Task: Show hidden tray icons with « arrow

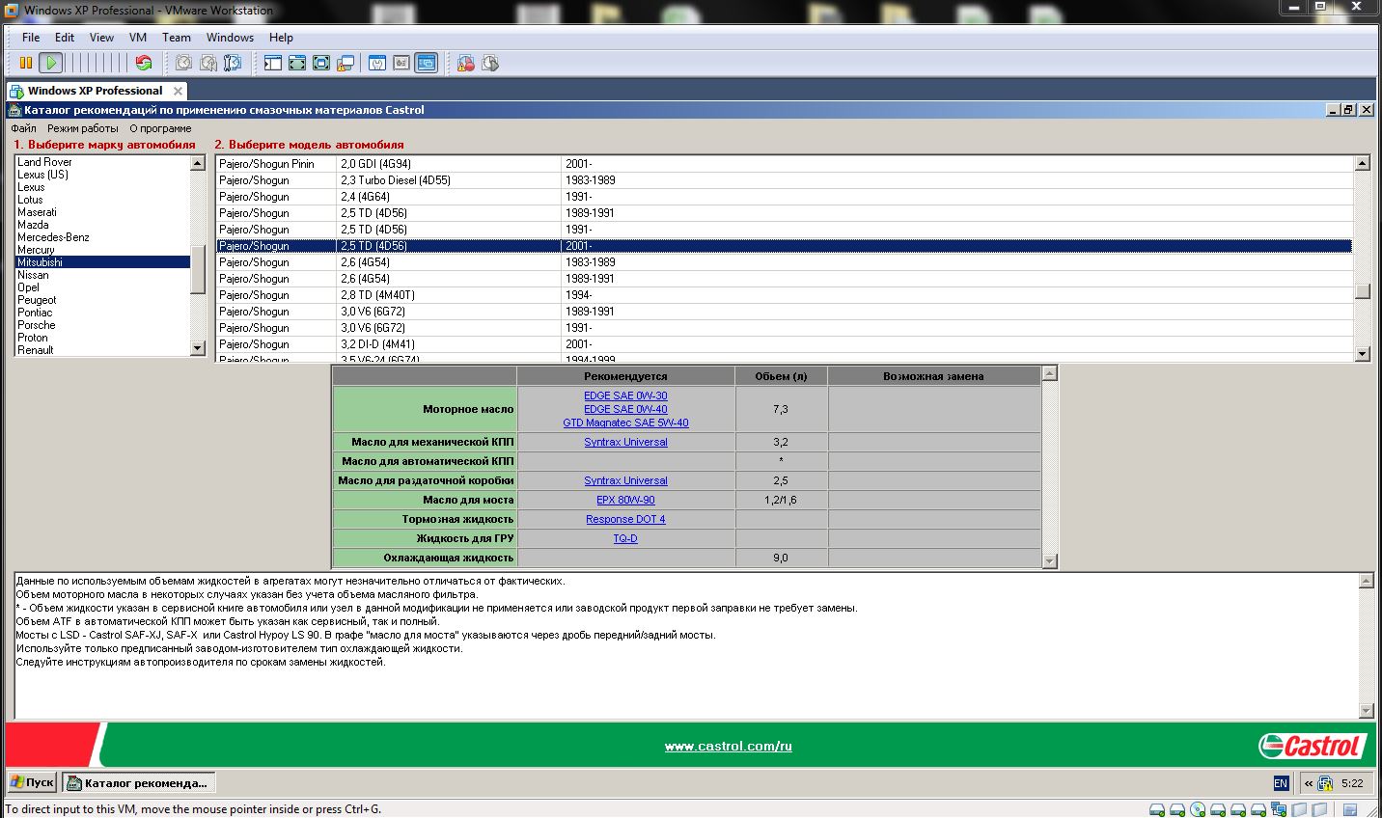Action: click(1309, 783)
